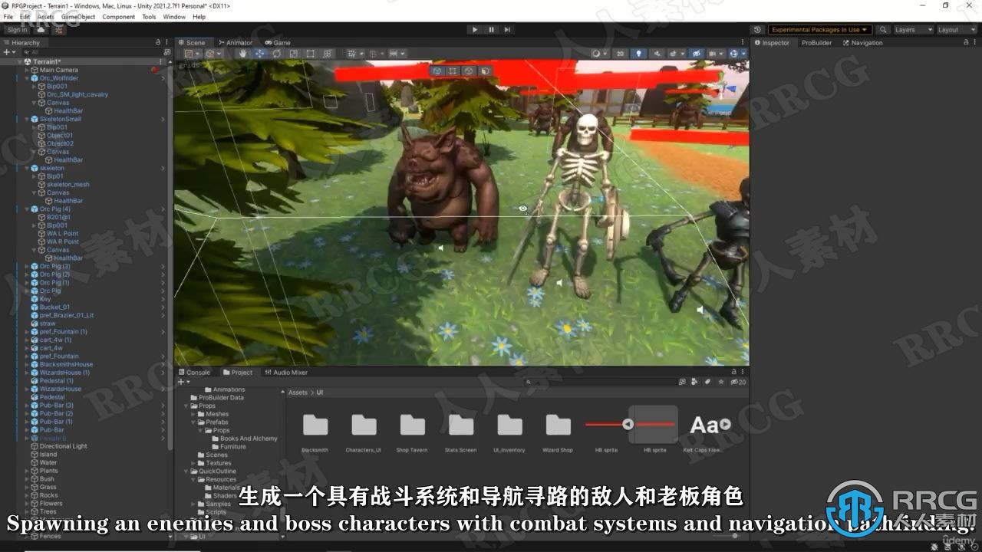Select the SkeletonSmall object

tap(60, 119)
